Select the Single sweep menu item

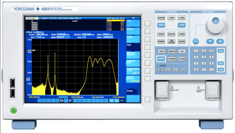point(133,39)
